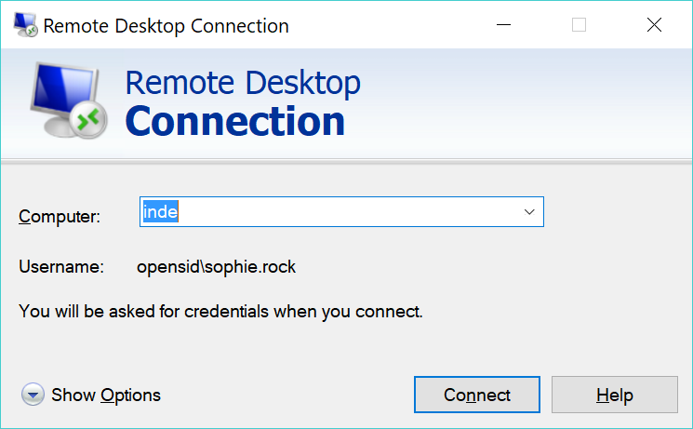693x429 pixels.
Task: Click the credentials notice text
Action: tap(220, 311)
